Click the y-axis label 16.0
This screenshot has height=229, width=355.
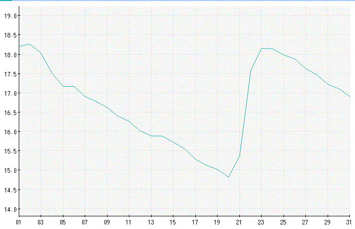[11, 132]
